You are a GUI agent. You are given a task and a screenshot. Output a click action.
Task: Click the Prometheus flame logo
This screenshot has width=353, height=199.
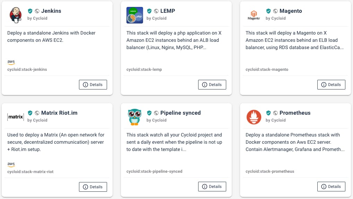point(254,117)
